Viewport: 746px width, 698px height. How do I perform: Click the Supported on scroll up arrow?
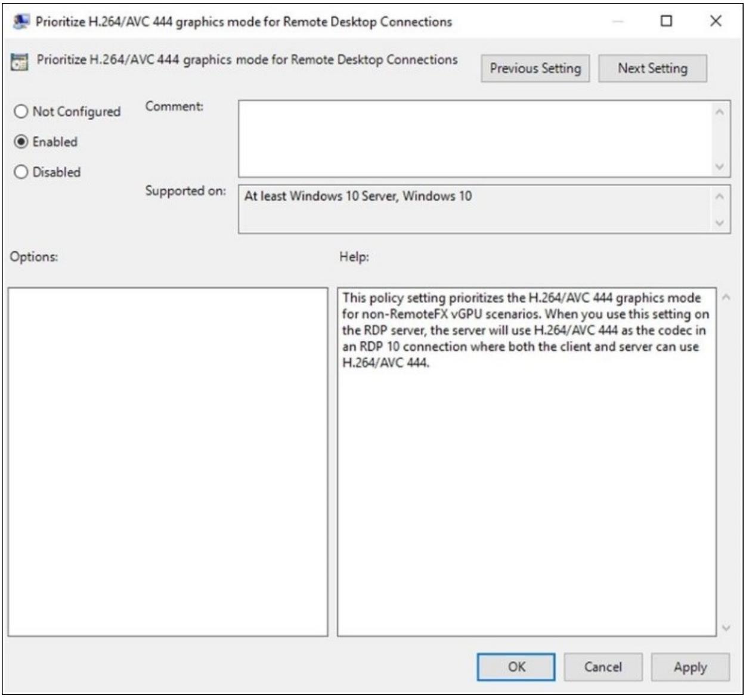720,196
